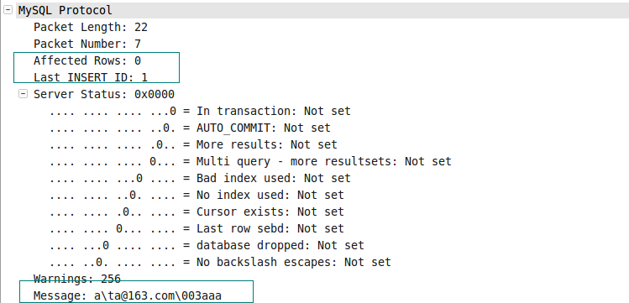Select the Last INSERT ID: 1 field

[91, 77]
